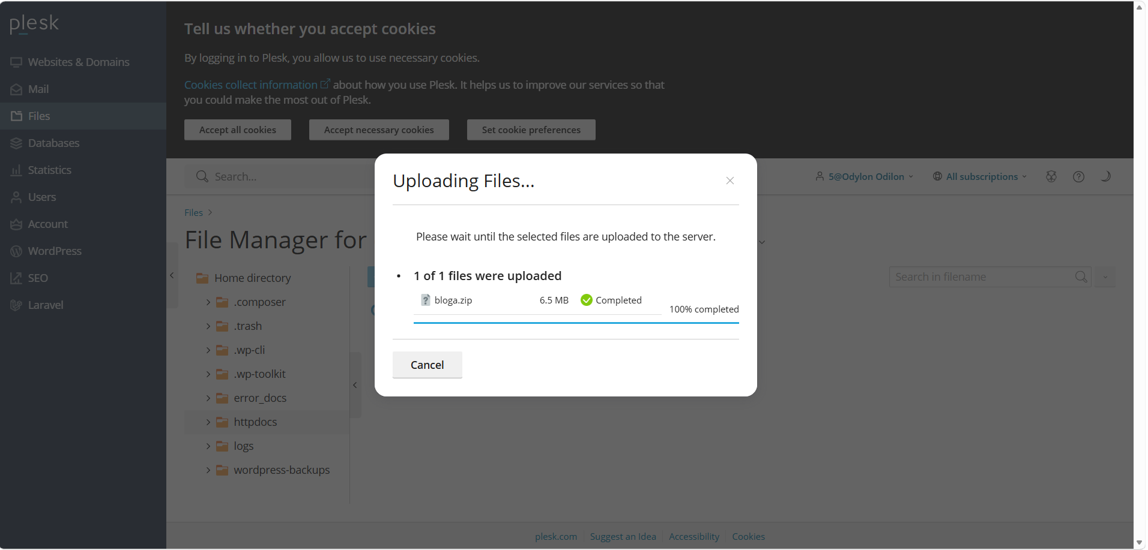Click the upload progress bar
The height and width of the screenshot is (550, 1148).
(x=576, y=323)
